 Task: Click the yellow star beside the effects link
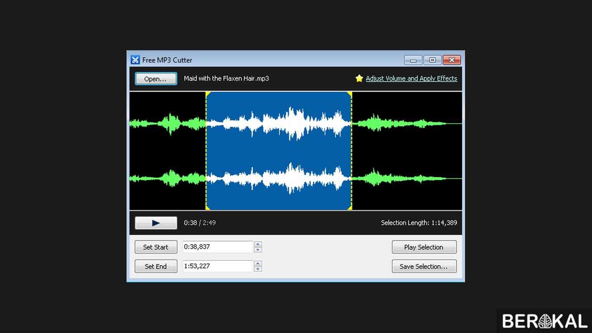click(x=359, y=78)
